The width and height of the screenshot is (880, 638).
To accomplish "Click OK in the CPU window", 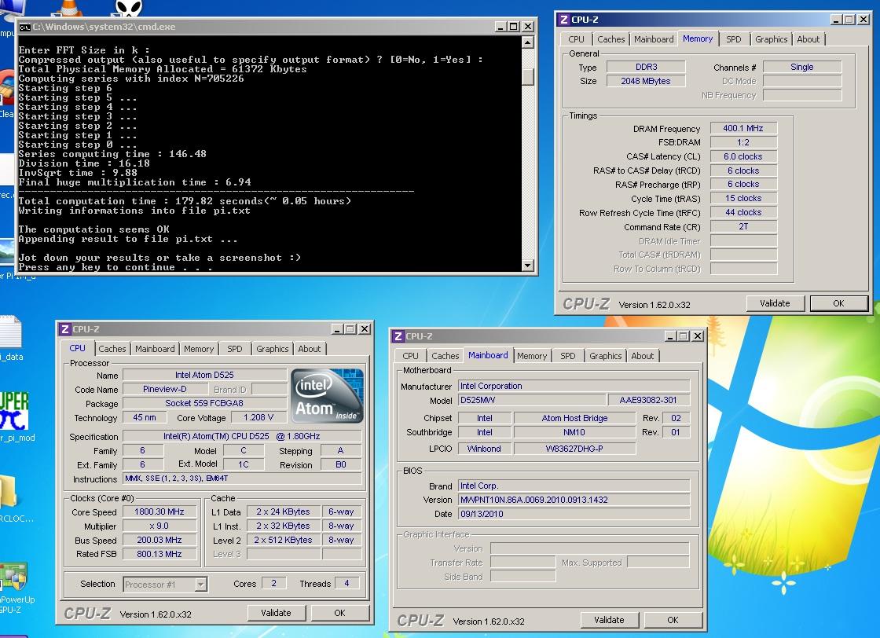I will click(339, 613).
